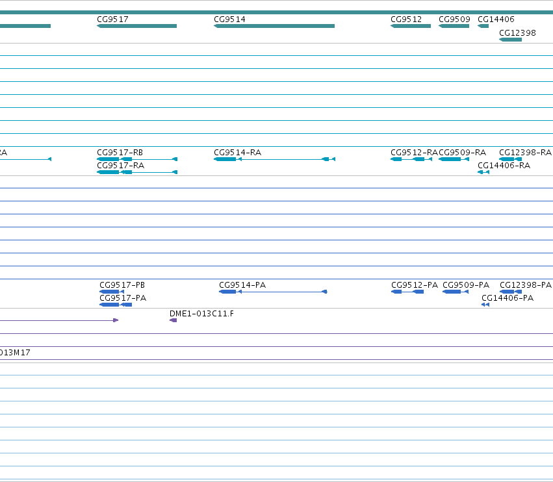This screenshot has width=553, height=482.
Task: Click the CG14406 gene label
Action: click(x=496, y=19)
